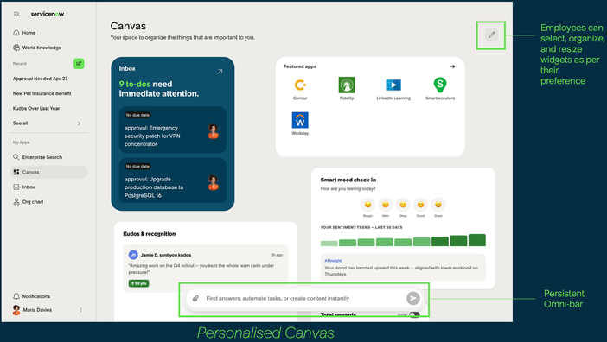Viewport: 607px width, 342px height.
Task: Select the Rough mood emoji
Action: pyautogui.click(x=367, y=205)
